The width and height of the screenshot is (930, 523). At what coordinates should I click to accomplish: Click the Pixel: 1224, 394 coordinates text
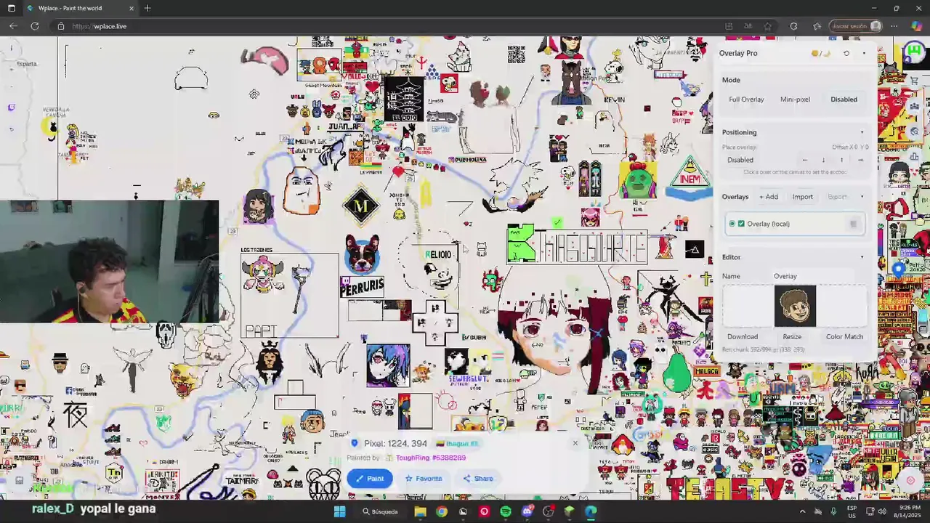pos(395,443)
